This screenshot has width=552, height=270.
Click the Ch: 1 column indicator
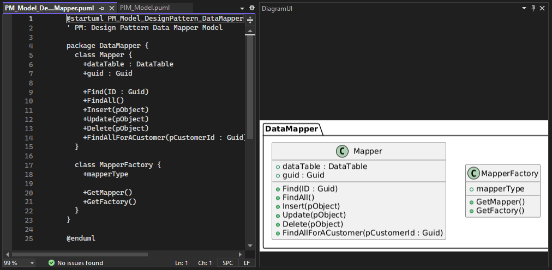[205, 263]
